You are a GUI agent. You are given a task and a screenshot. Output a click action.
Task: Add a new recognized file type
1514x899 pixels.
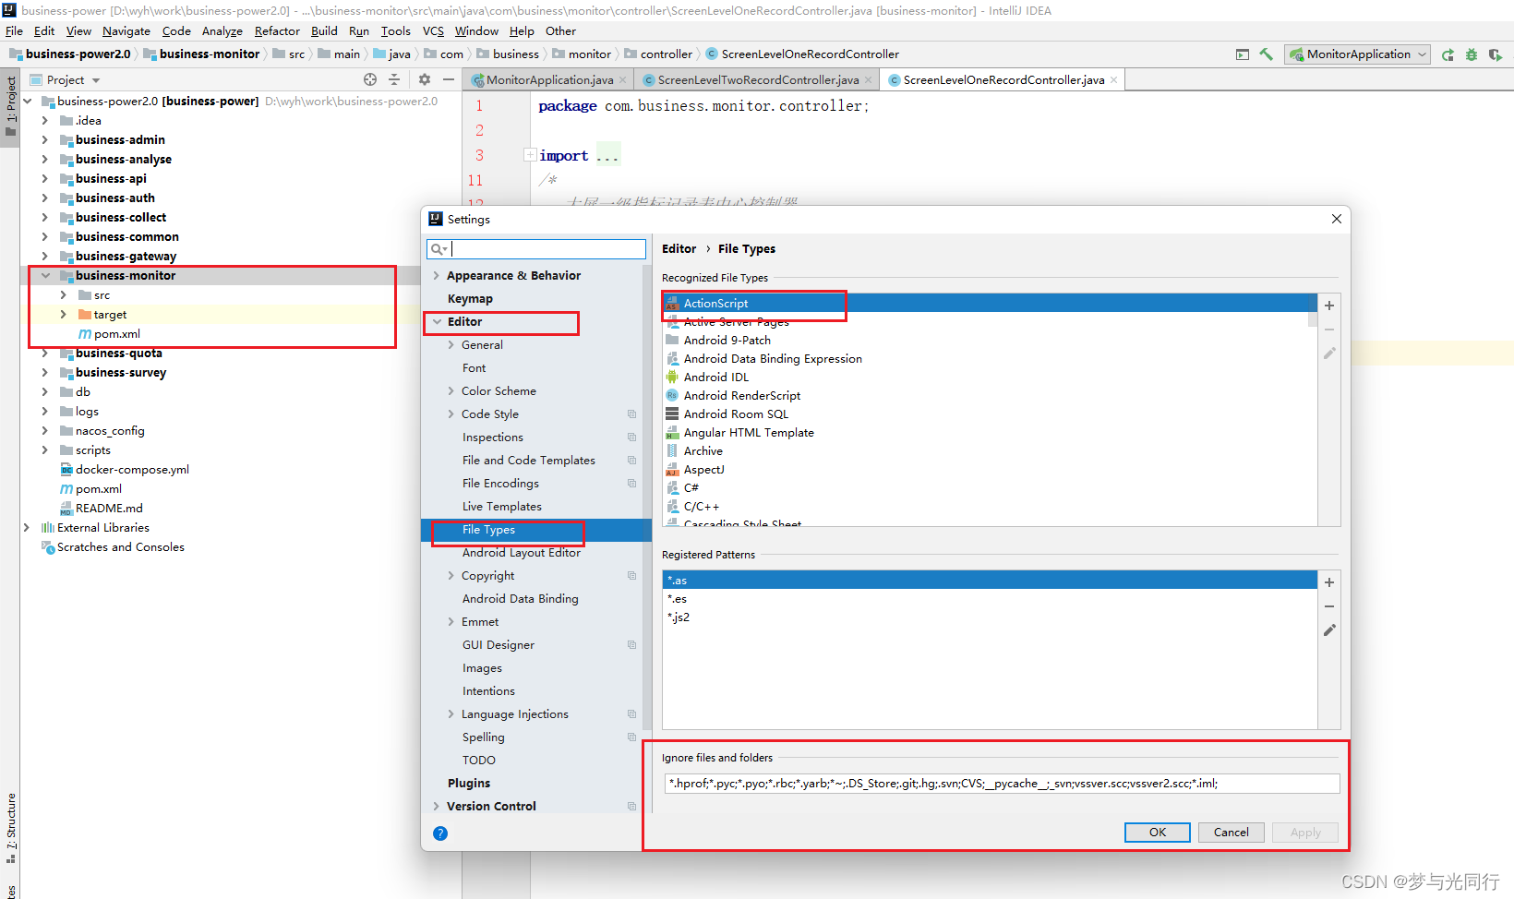tap(1329, 306)
